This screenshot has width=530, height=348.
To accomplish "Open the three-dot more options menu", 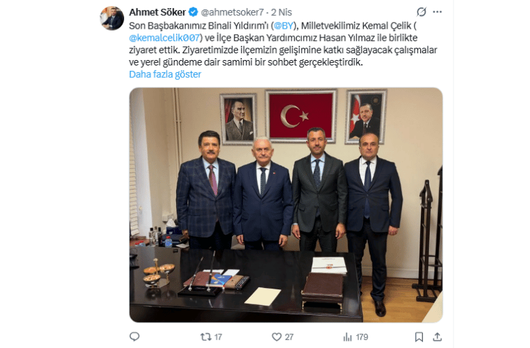I will [x=437, y=12].
